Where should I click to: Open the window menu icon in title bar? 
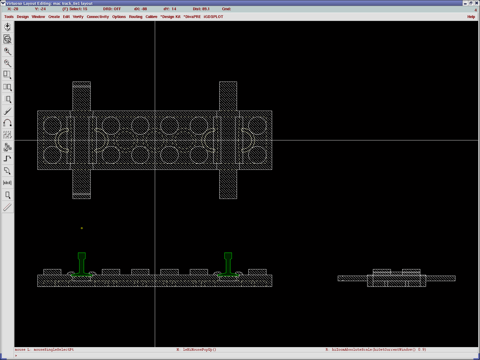(x=3, y=3)
